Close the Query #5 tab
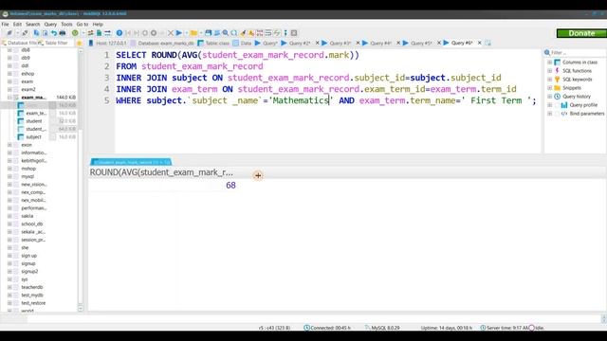This screenshot has width=607, height=341. point(438,43)
